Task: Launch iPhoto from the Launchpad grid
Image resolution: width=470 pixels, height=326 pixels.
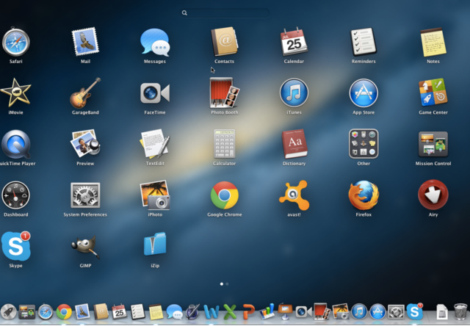Action: click(x=155, y=195)
